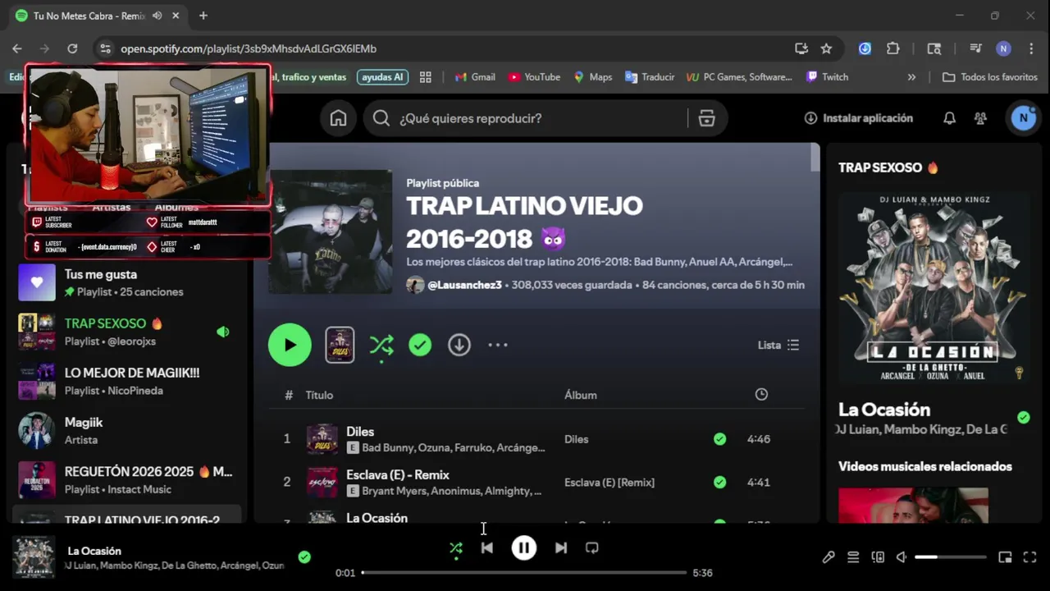1050x591 pixels.
Task: Reload the page in Chrome
Action: (72, 48)
